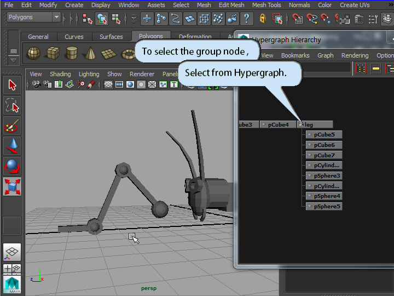Switch to the General shelf tab

pyautogui.click(x=38, y=37)
